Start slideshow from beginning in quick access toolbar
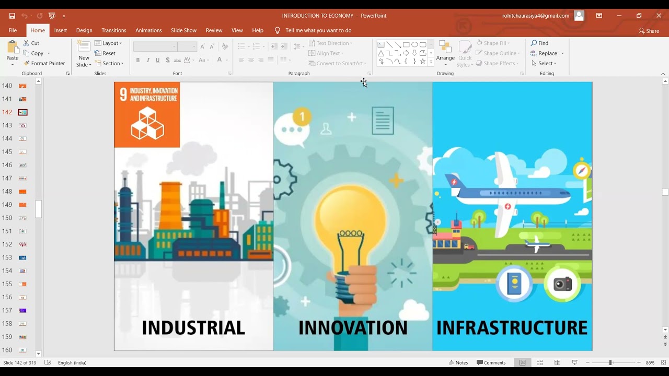 coord(52,16)
